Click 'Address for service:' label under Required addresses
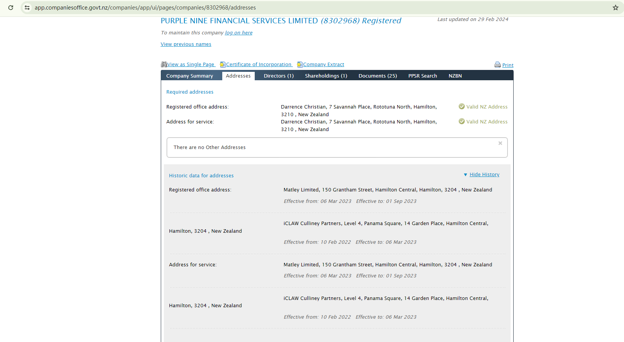 coord(190,122)
